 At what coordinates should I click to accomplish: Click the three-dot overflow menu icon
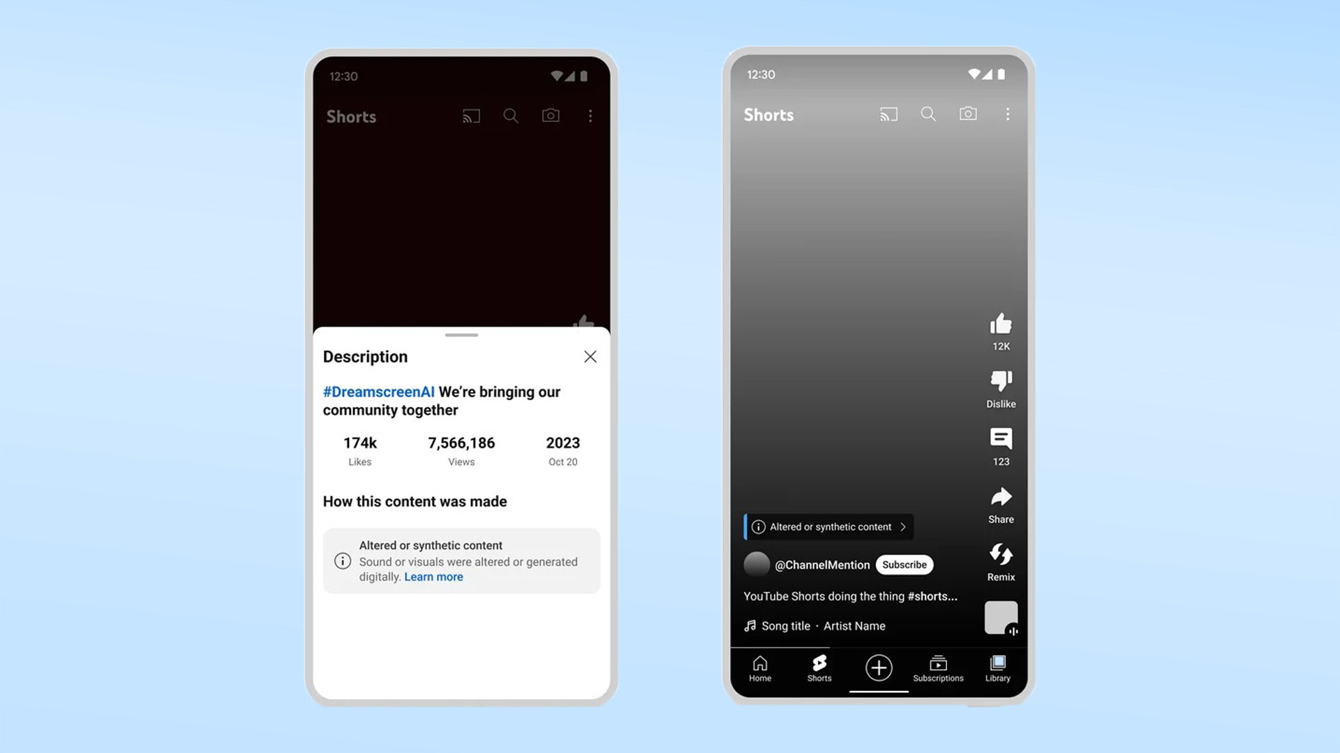click(590, 116)
